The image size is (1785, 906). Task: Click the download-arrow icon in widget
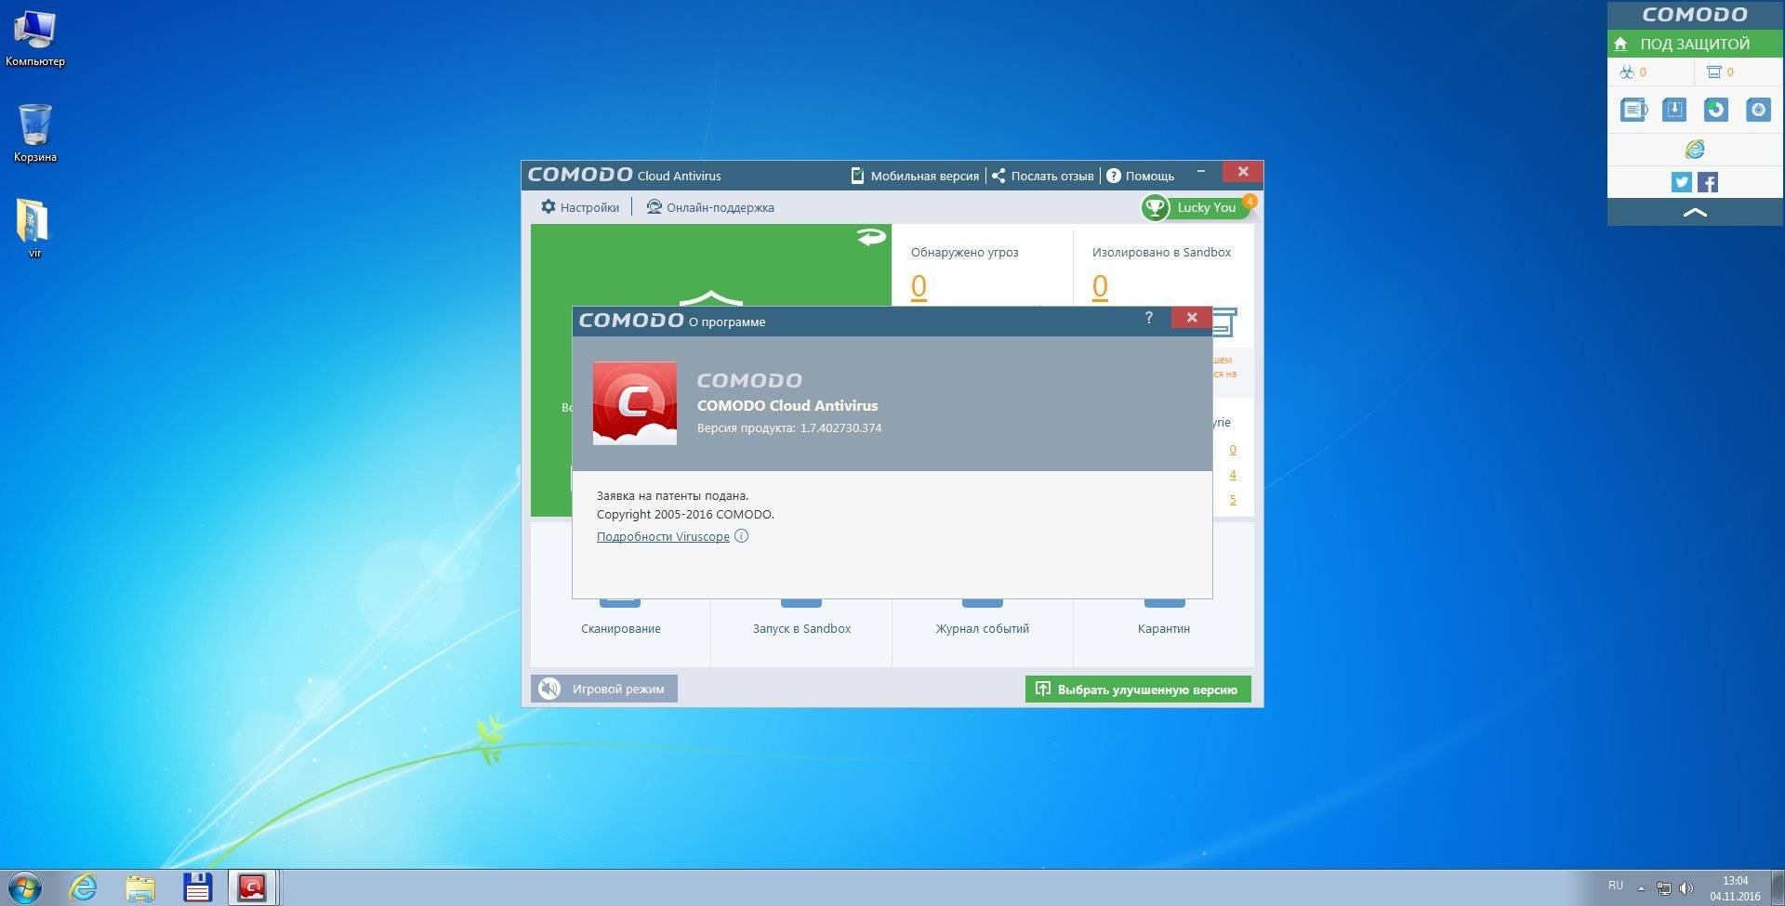(1674, 110)
